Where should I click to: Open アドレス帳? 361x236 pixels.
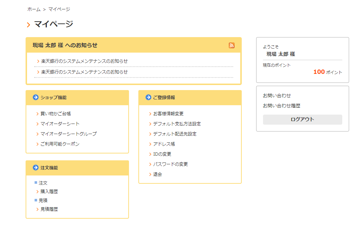point(164,144)
